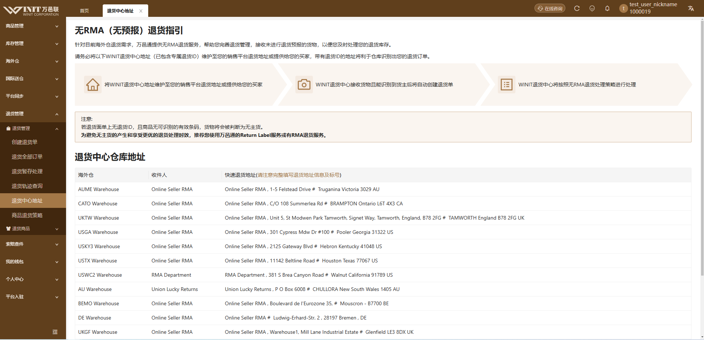Close the 退货中心地址 tab
Image resolution: width=704 pixels, height=340 pixels.
point(141,11)
